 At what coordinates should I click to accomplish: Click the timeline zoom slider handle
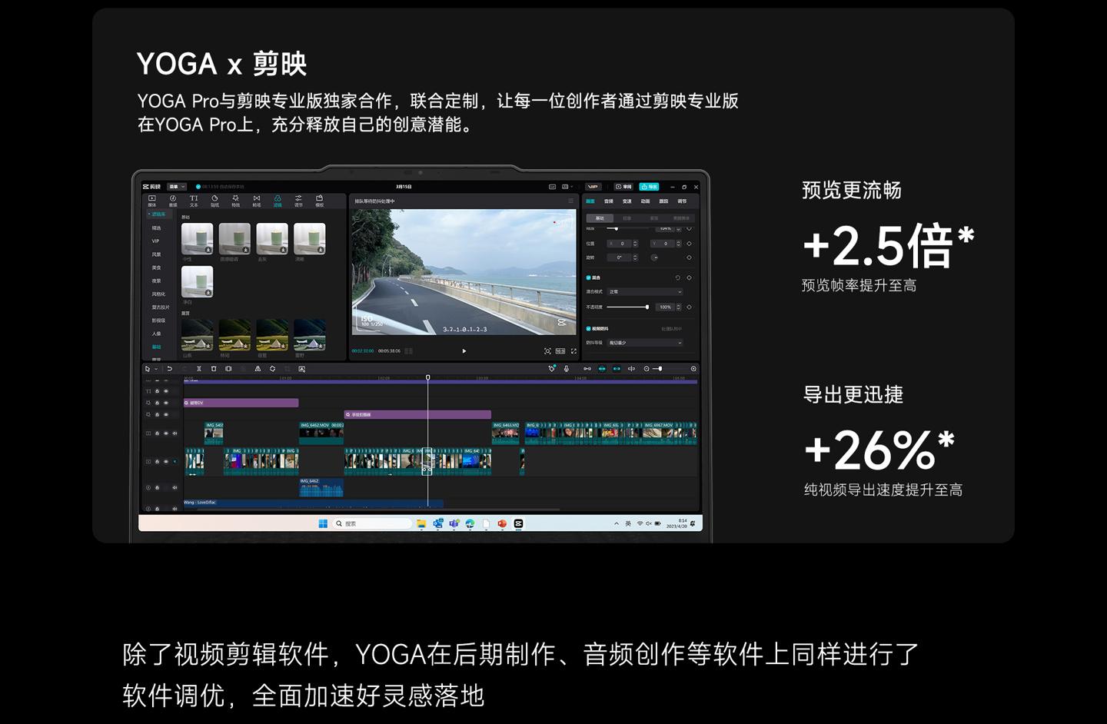[660, 369]
